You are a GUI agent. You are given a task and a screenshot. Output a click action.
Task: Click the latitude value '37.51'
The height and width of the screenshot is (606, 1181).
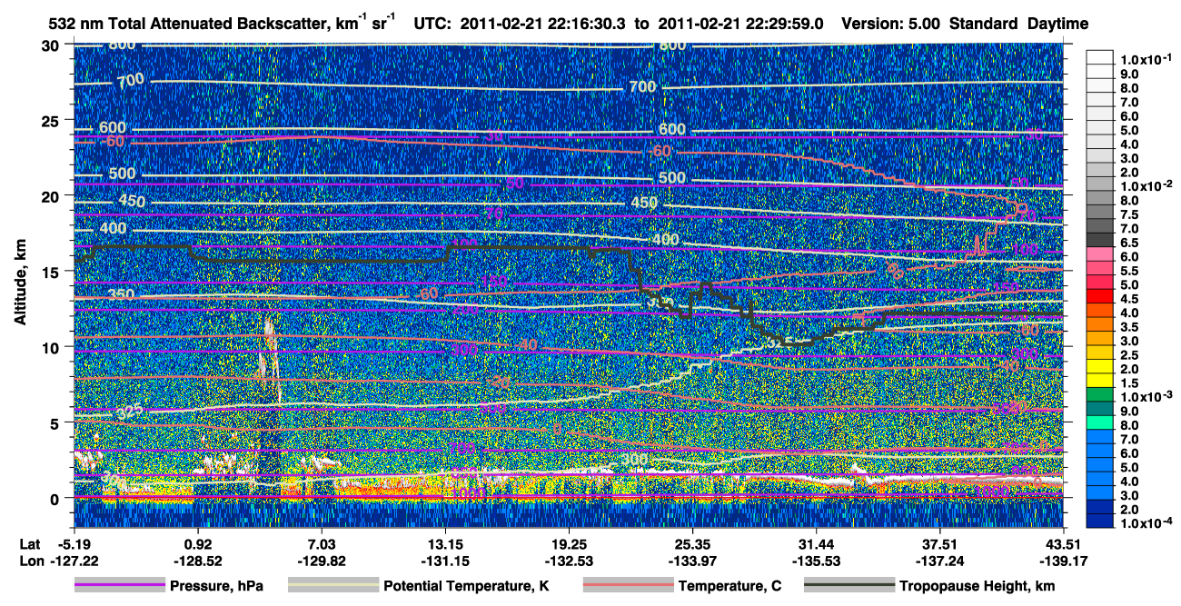[939, 544]
